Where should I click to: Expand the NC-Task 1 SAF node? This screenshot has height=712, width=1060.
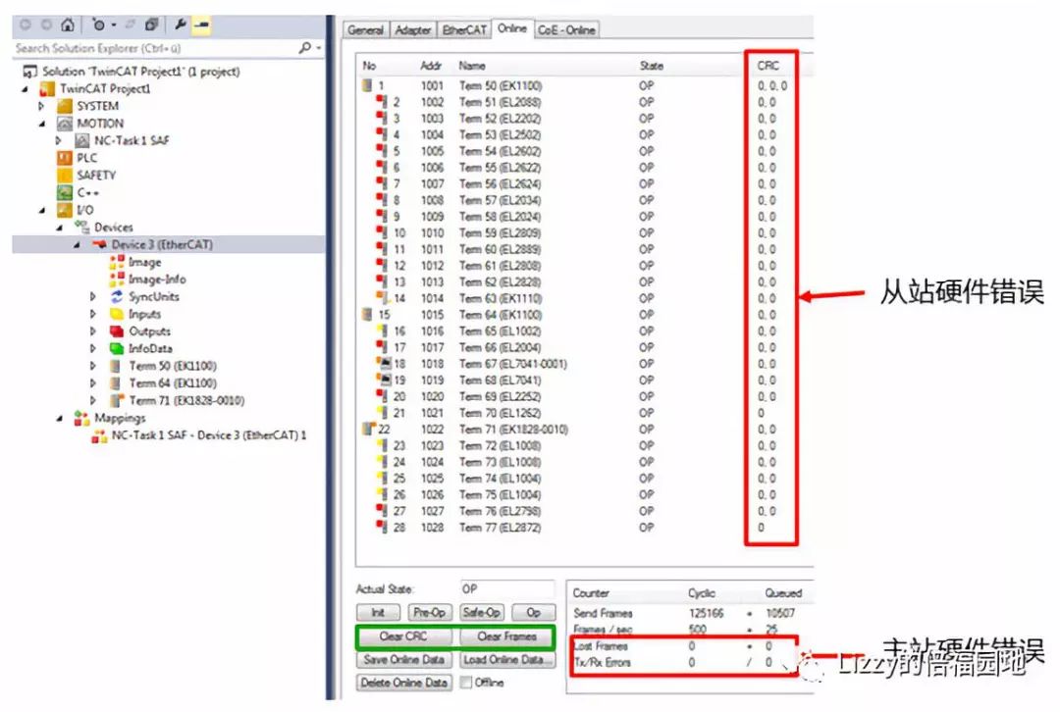(x=60, y=140)
